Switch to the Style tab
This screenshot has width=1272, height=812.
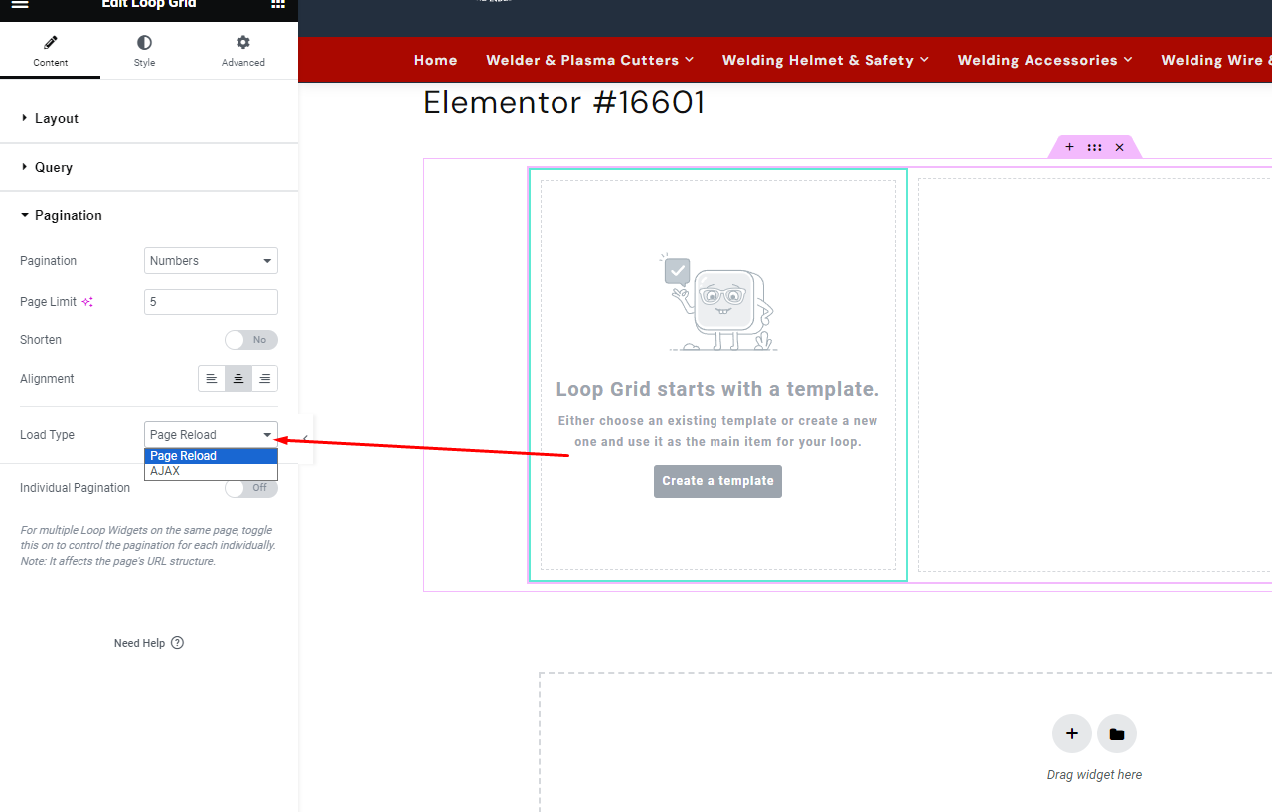pos(145,52)
